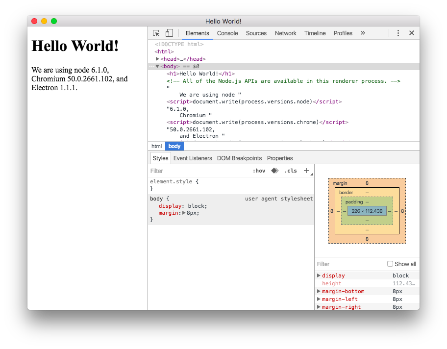Screen dimensions: 447x349
Task: Open the DevTools three-dot menu
Action: pos(398,33)
